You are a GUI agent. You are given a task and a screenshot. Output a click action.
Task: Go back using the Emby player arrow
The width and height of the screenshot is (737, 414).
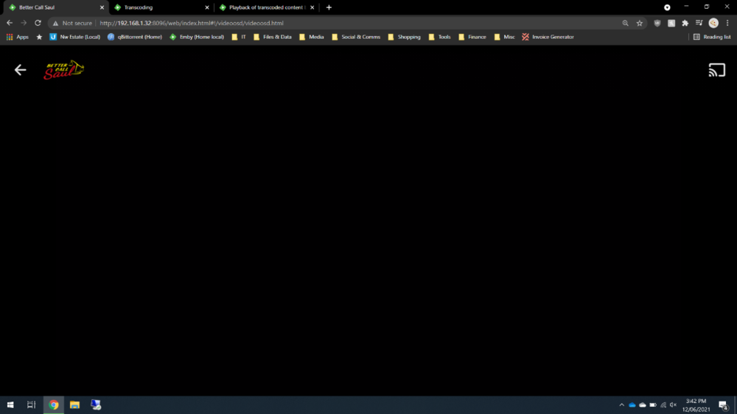20,70
